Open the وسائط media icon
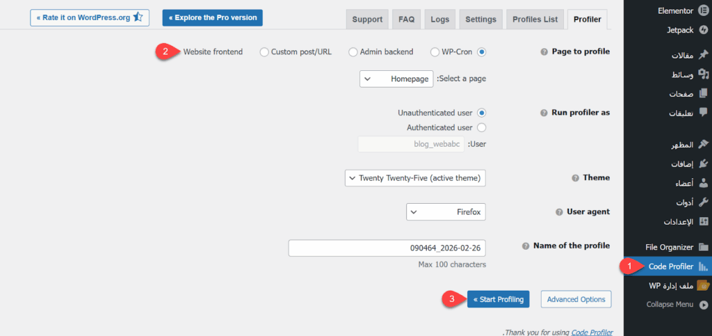 pyautogui.click(x=704, y=74)
